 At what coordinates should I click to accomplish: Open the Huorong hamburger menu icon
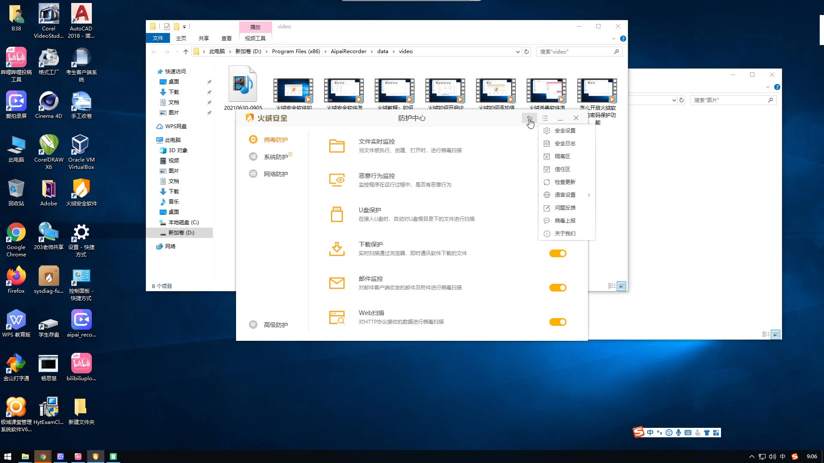545,118
